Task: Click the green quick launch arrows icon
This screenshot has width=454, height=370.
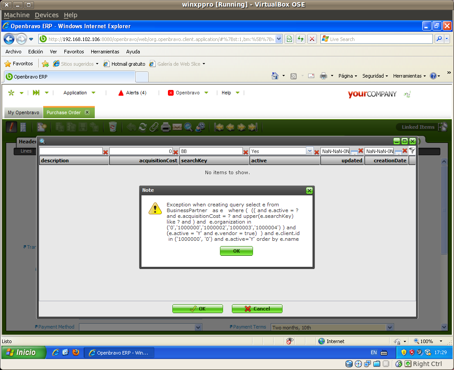Action: [36, 93]
